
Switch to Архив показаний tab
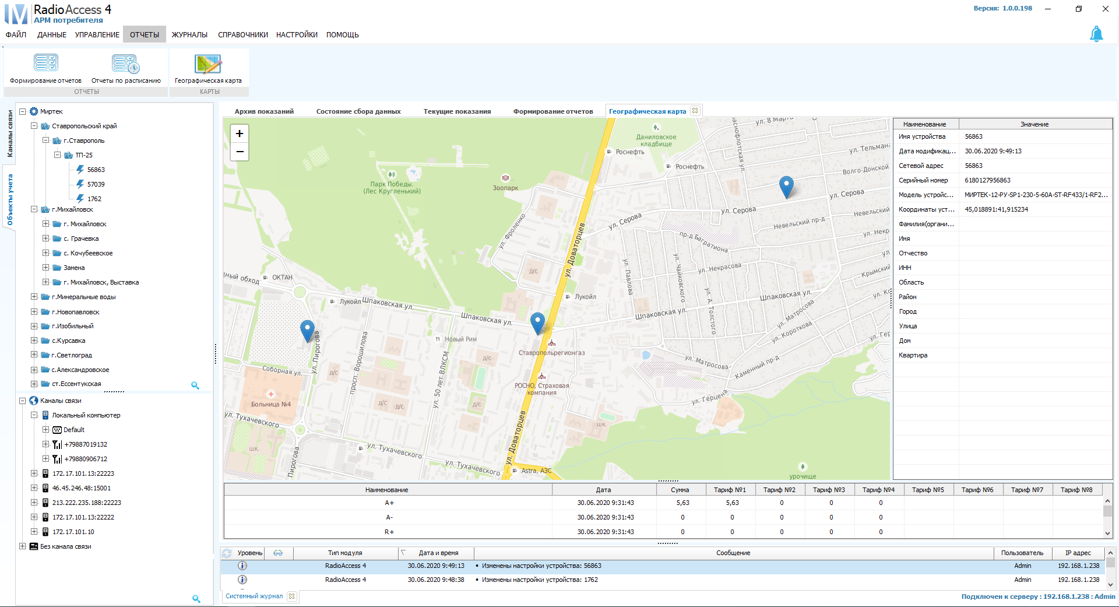(264, 111)
